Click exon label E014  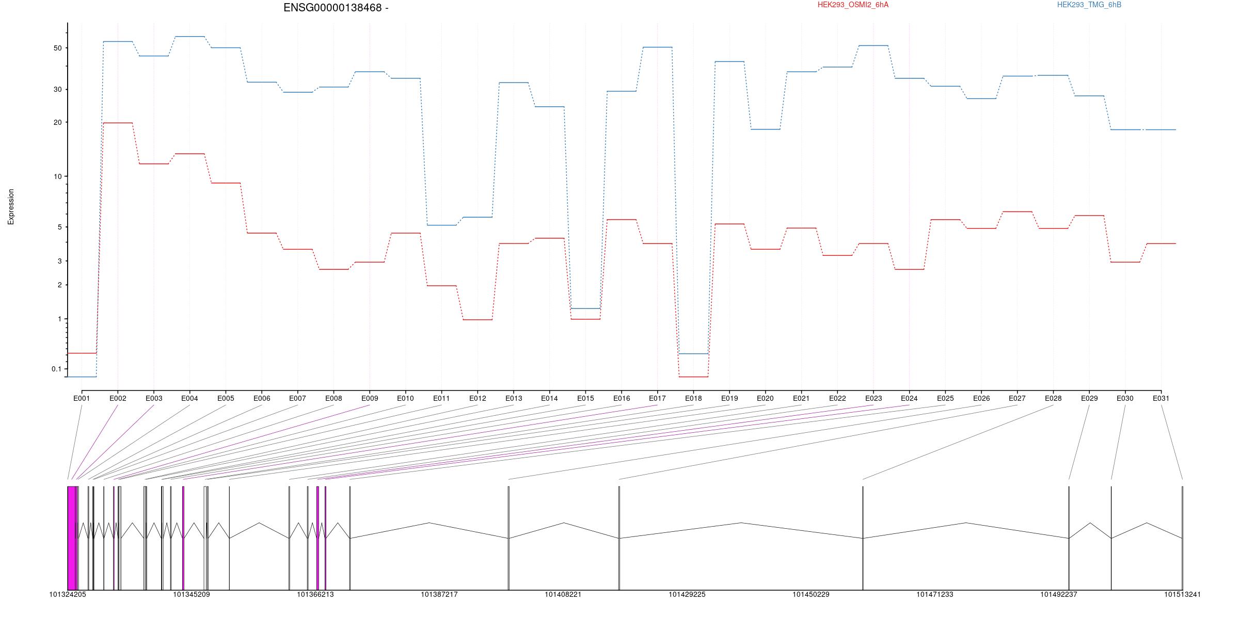pyautogui.click(x=549, y=398)
